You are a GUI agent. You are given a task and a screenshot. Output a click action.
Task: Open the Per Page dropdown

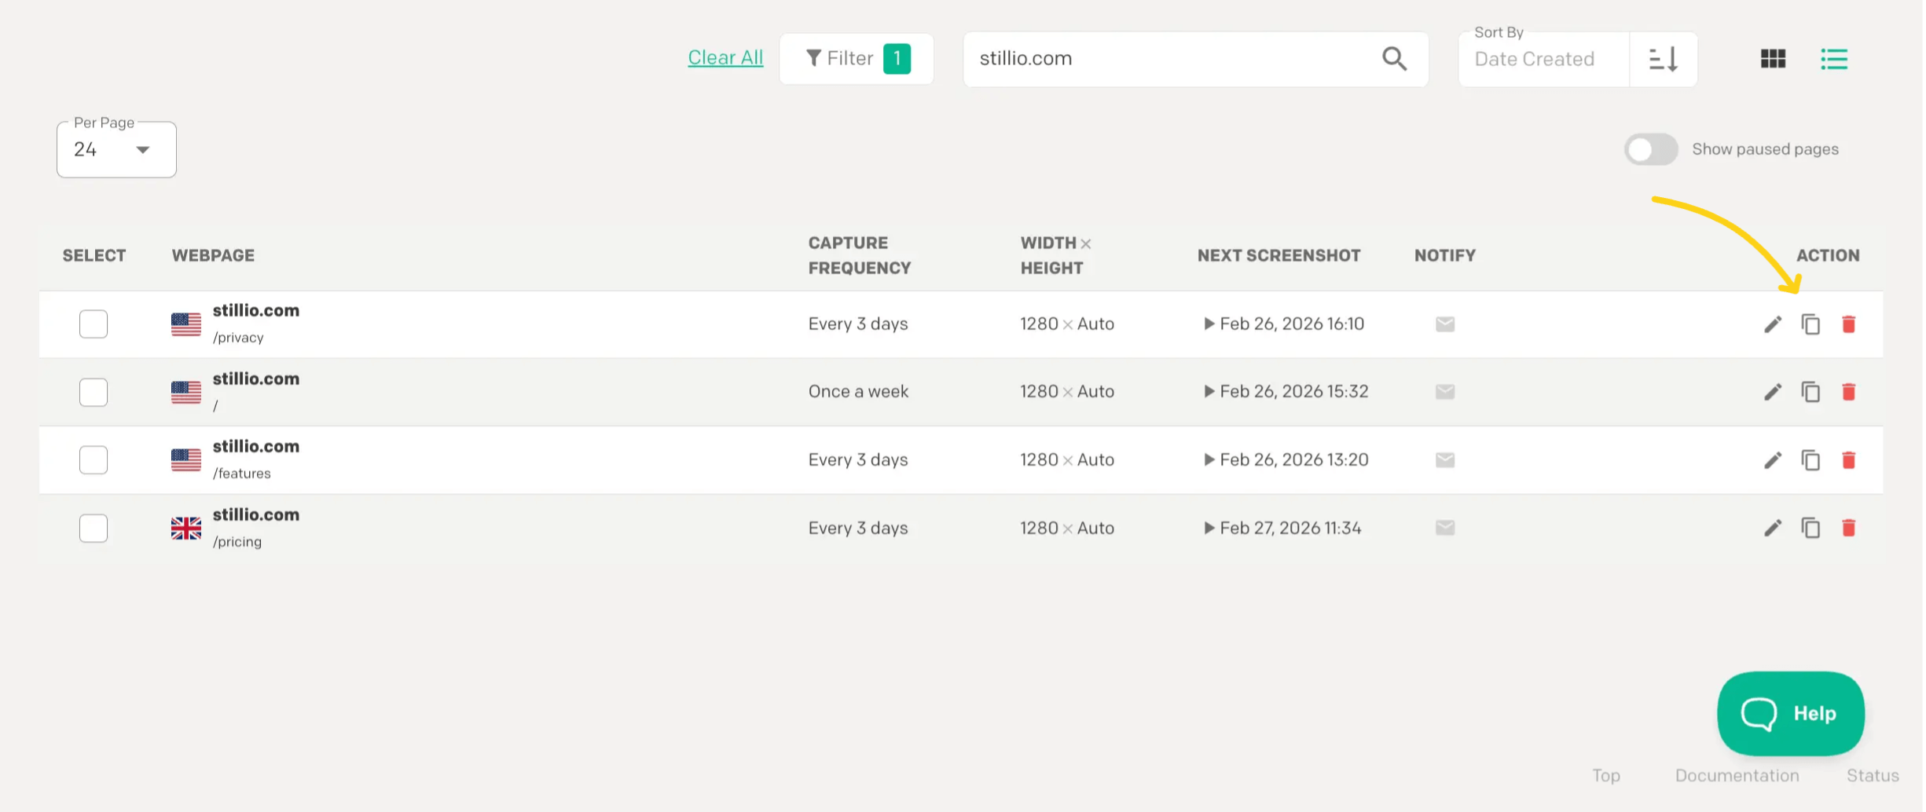tap(116, 149)
